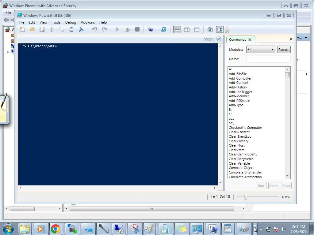Click the Run Selection toolbar icon

127,30
